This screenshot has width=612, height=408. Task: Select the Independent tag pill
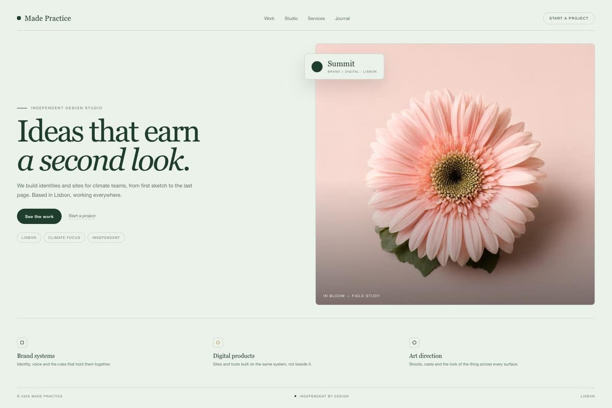coord(106,237)
